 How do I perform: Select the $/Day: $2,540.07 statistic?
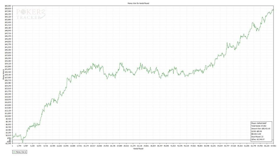tap(258, 140)
